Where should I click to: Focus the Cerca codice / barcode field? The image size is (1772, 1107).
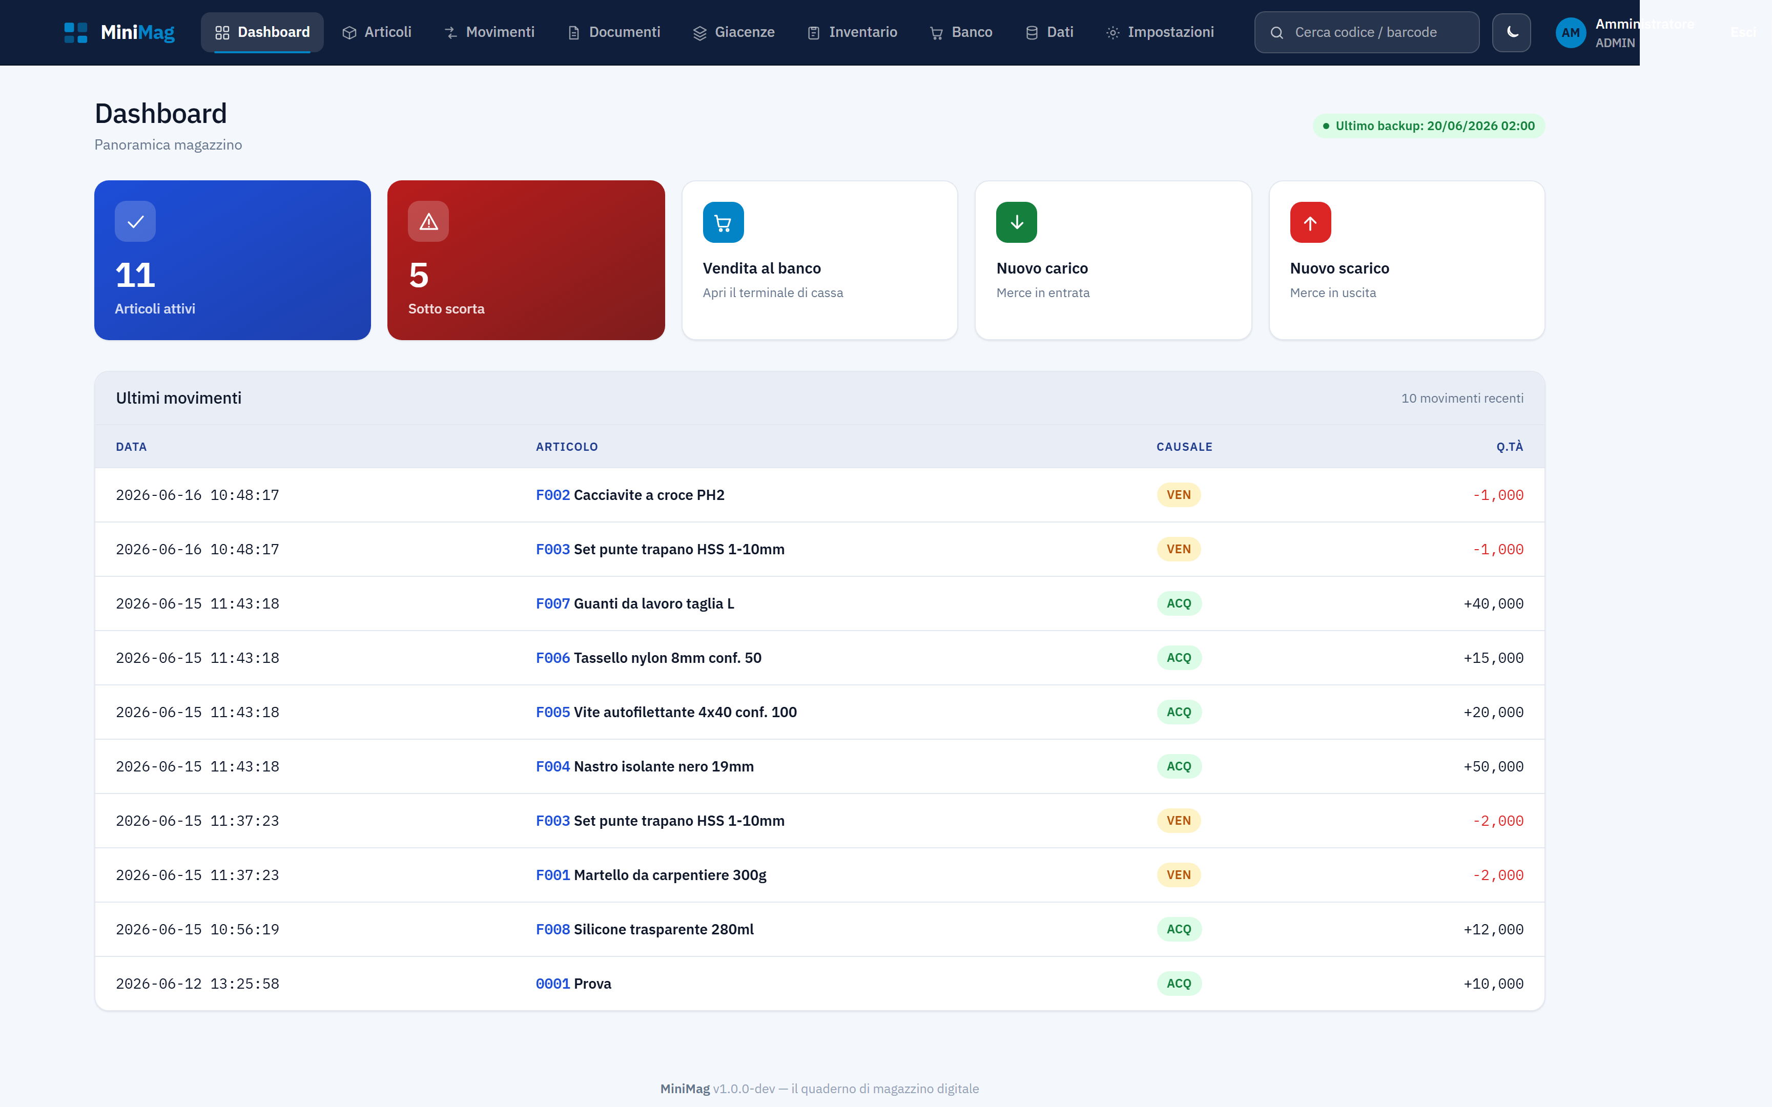coord(1366,32)
